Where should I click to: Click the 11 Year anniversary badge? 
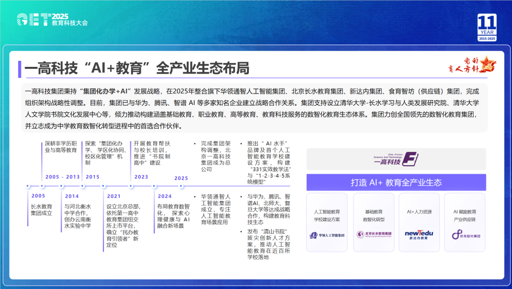487,28
